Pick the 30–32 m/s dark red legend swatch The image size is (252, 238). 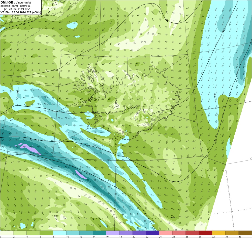pyautogui.click(x=206, y=233)
